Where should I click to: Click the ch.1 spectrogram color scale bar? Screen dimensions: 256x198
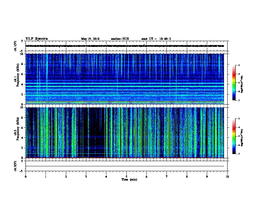(x=234, y=83)
